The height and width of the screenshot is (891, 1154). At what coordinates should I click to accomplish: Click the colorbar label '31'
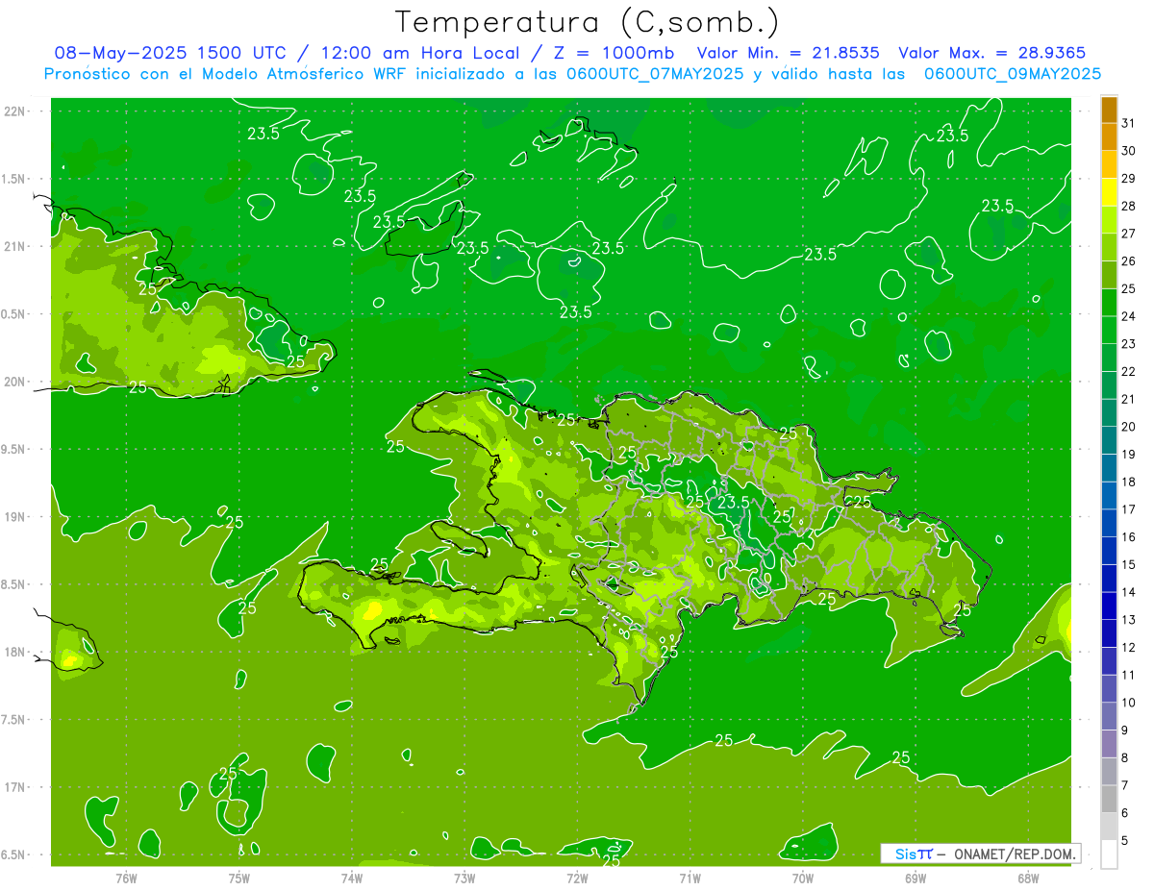[1129, 123]
